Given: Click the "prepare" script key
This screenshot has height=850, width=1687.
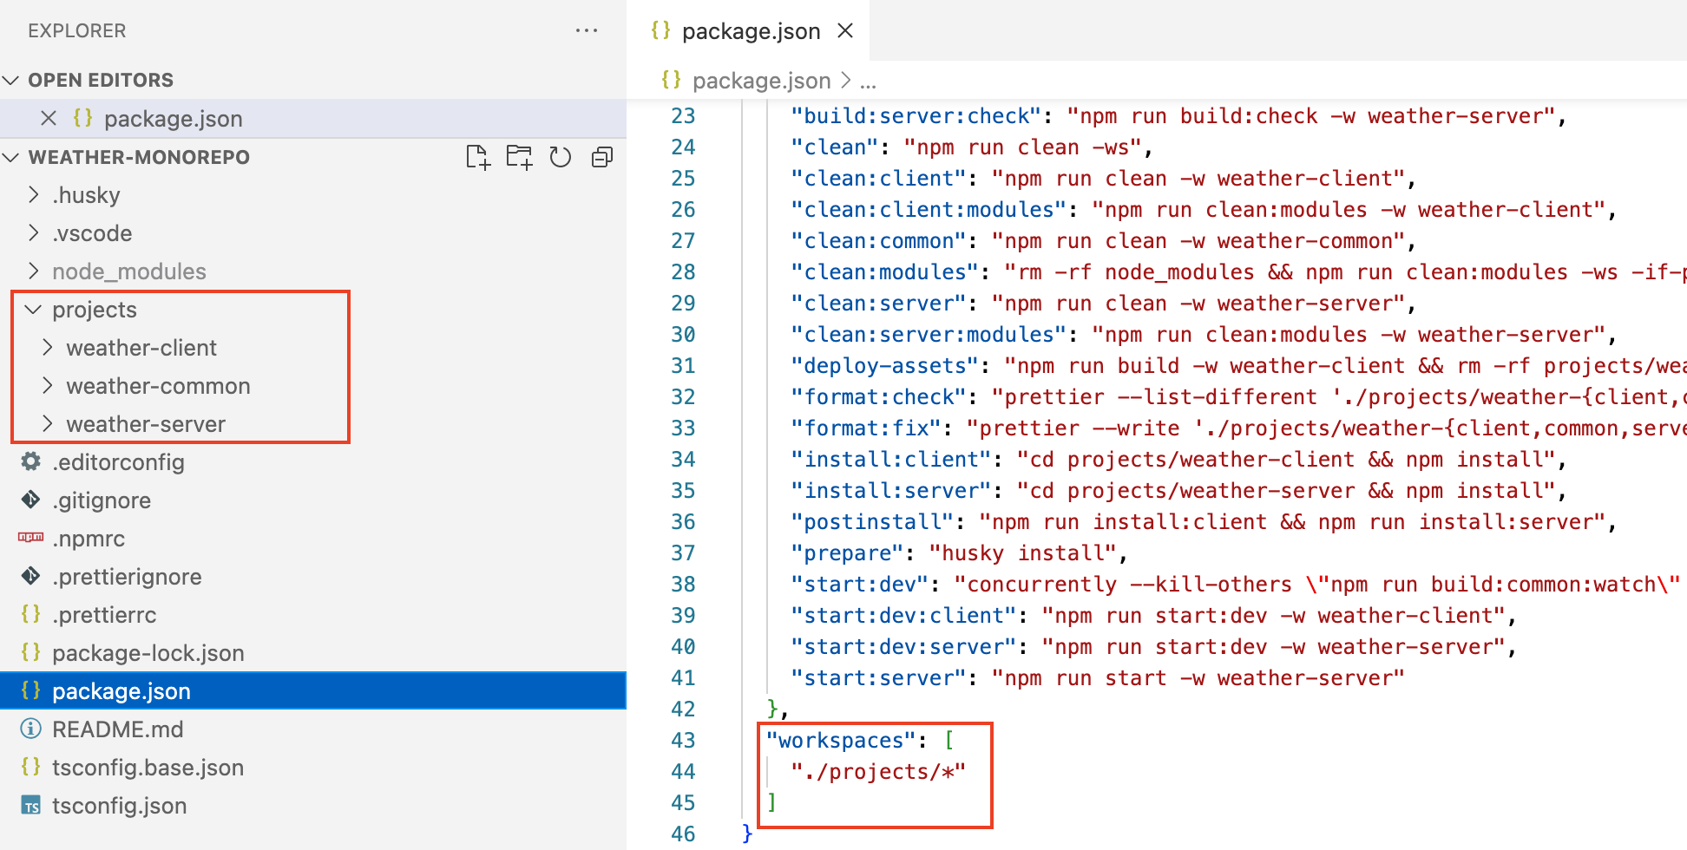Looking at the screenshot, I should tap(847, 552).
